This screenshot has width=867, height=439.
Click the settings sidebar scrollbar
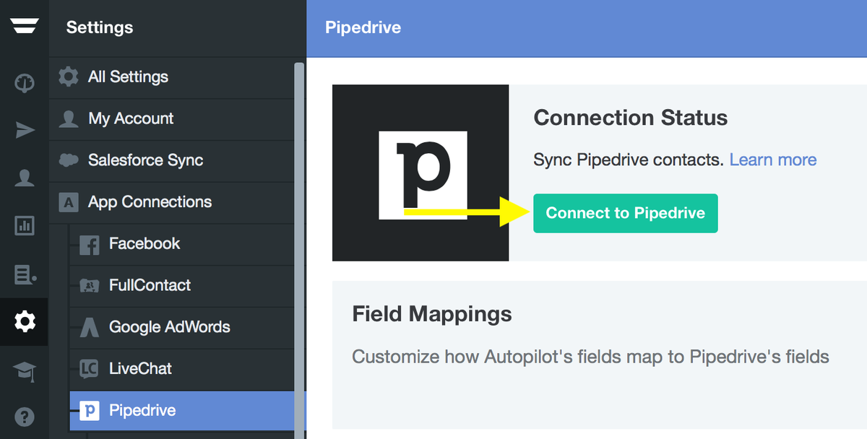299,251
